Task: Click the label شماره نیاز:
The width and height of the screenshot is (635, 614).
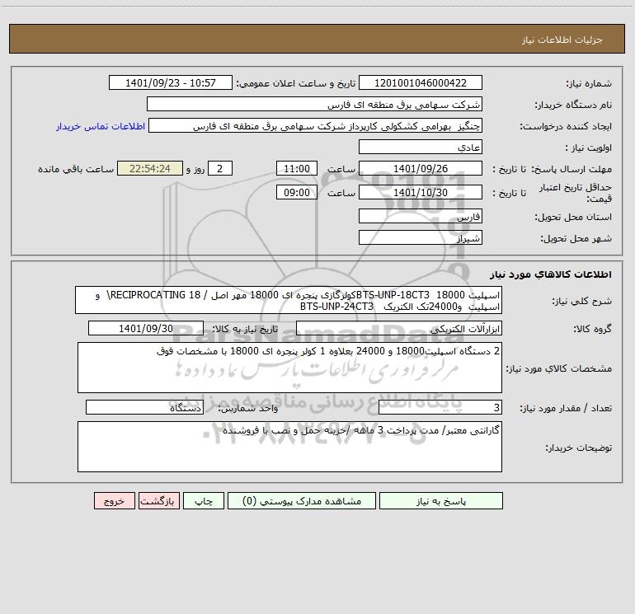Action: [x=589, y=84]
